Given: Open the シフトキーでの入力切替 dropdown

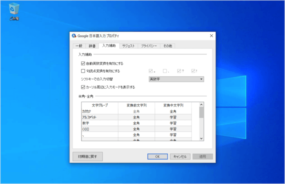Looking at the screenshot, I should pos(176,79).
